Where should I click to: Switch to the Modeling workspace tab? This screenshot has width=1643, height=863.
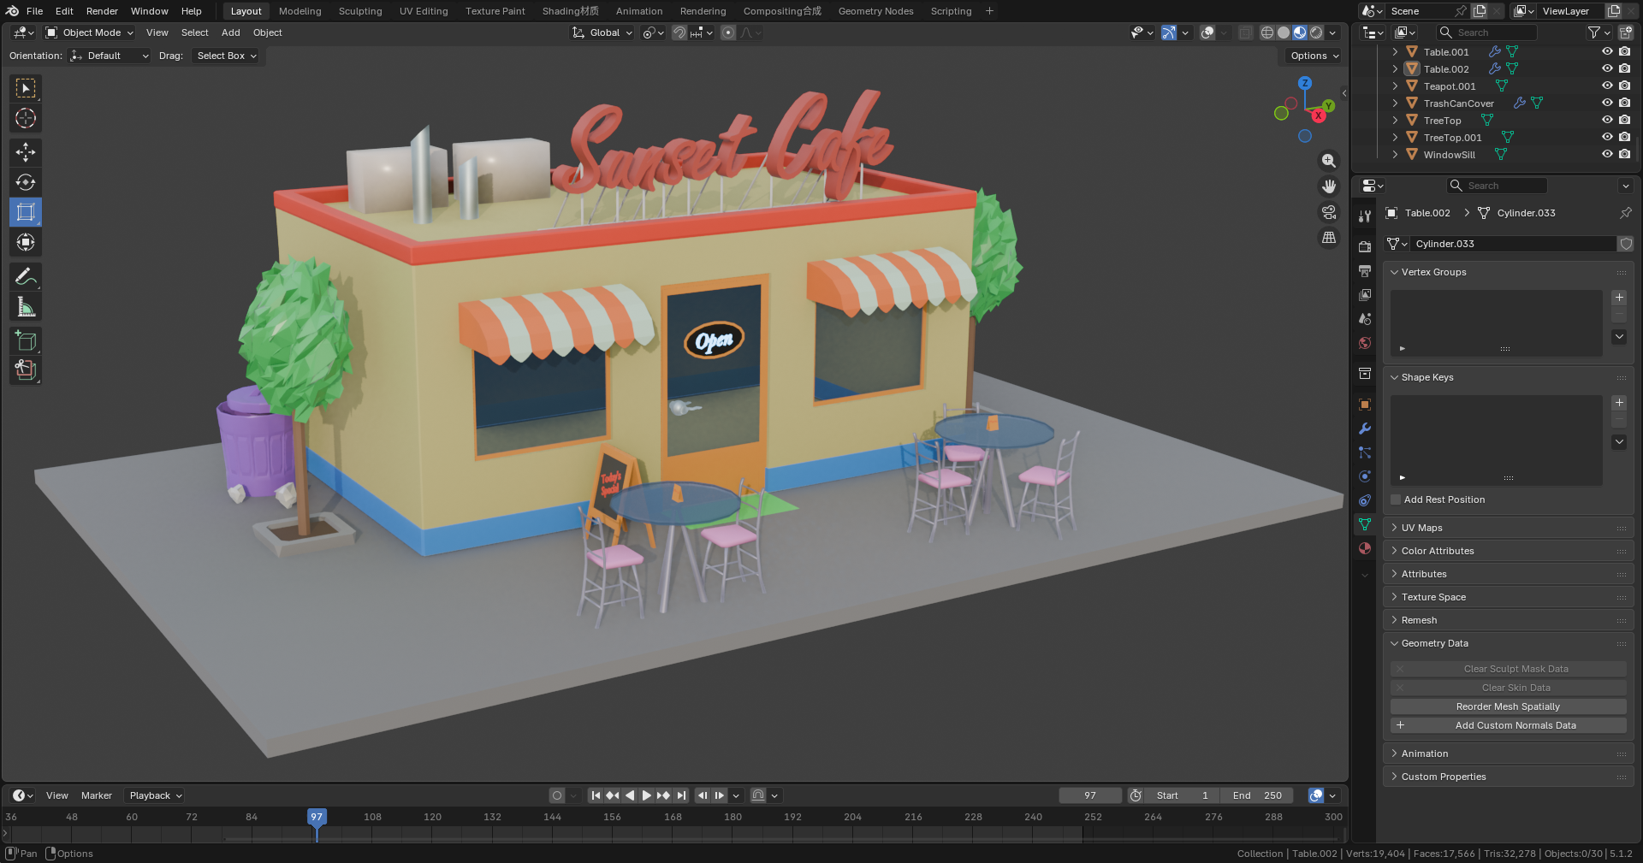tap(300, 11)
